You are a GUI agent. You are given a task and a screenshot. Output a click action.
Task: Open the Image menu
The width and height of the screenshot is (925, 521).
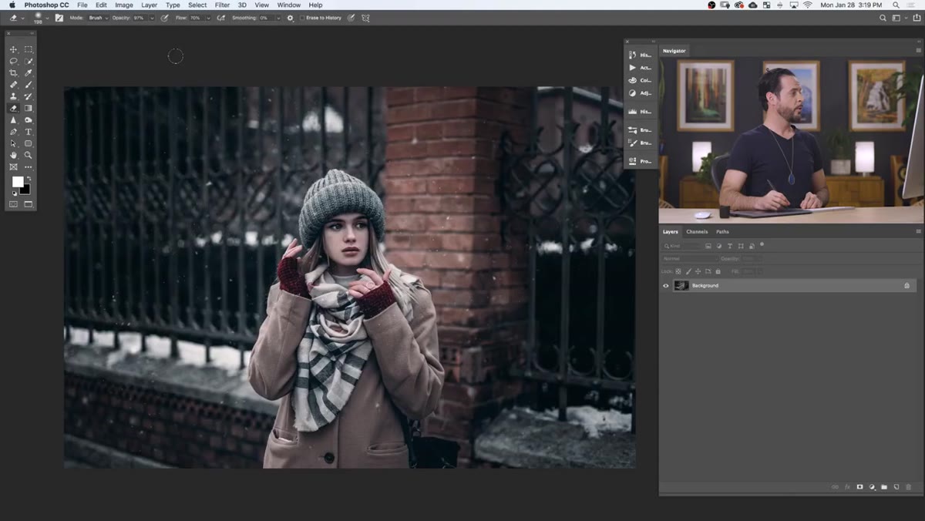124,5
